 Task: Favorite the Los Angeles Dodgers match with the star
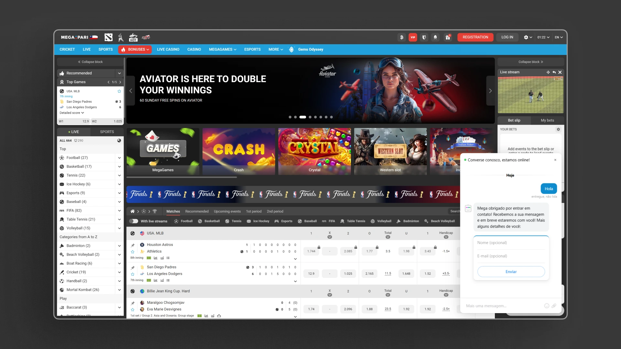133,274
